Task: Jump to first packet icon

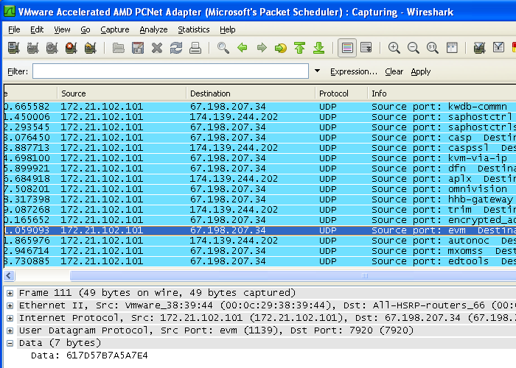Action: (x=300, y=48)
